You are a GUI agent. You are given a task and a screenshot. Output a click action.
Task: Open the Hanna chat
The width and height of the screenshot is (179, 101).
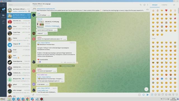pos(19,39)
